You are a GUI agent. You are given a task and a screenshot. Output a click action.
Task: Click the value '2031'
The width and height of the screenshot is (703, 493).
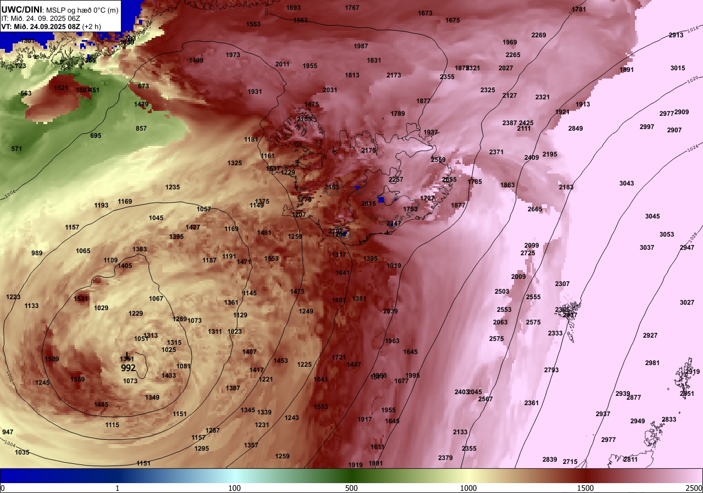[x=330, y=90]
